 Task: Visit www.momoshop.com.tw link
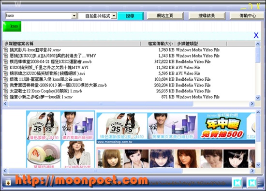click(x=115, y=142)
